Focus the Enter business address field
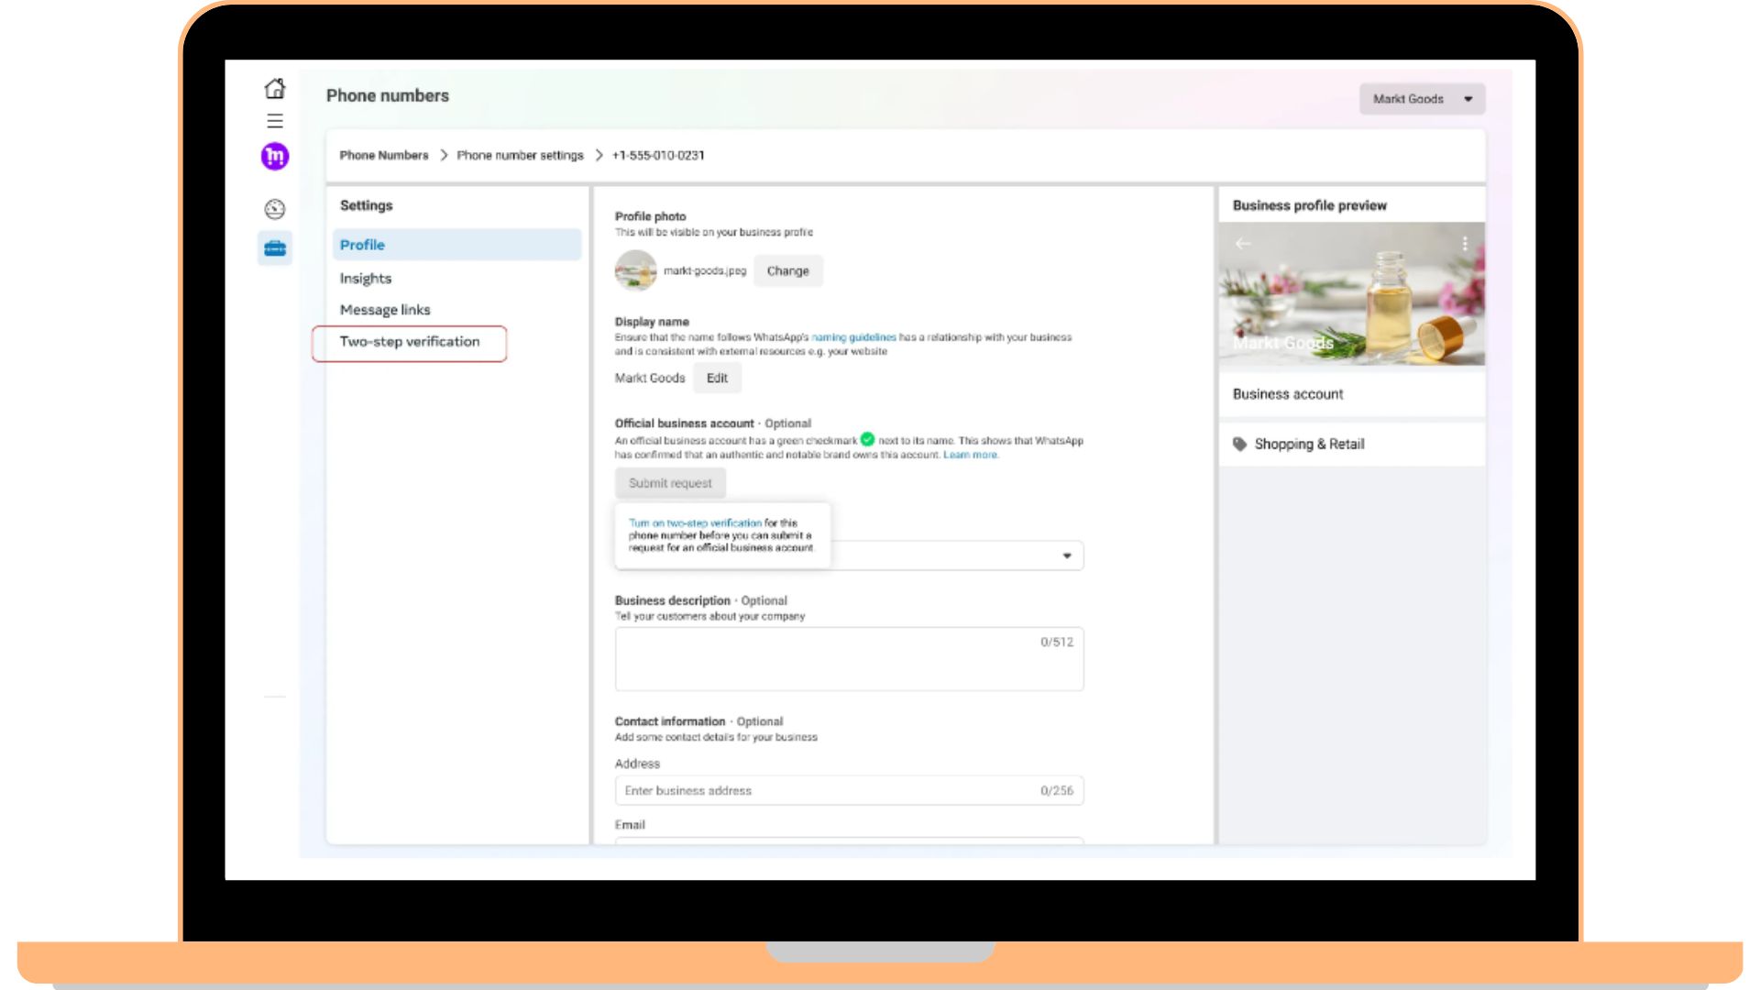 coord(825,790)
